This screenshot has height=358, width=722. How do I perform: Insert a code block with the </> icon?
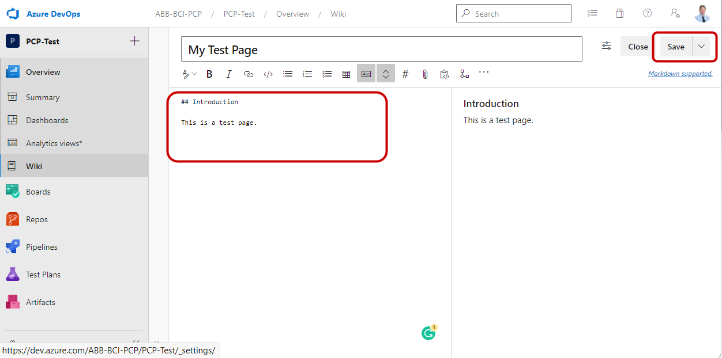click(268, 74)
